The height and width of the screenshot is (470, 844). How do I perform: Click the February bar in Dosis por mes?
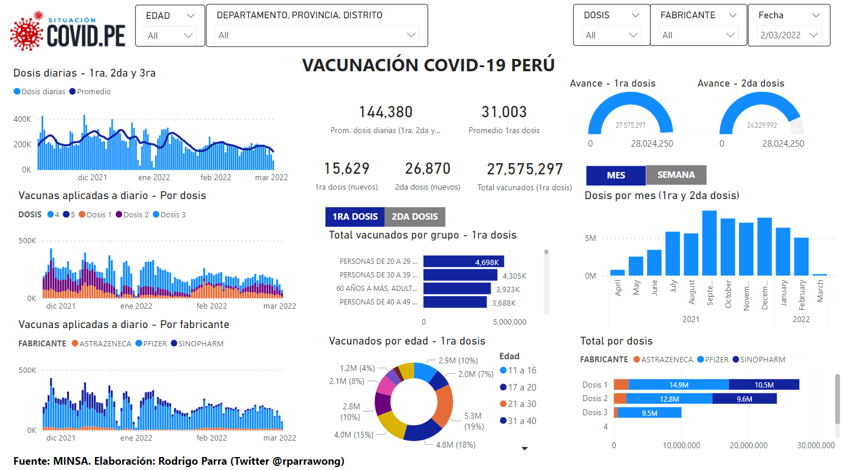pos(801,257)
